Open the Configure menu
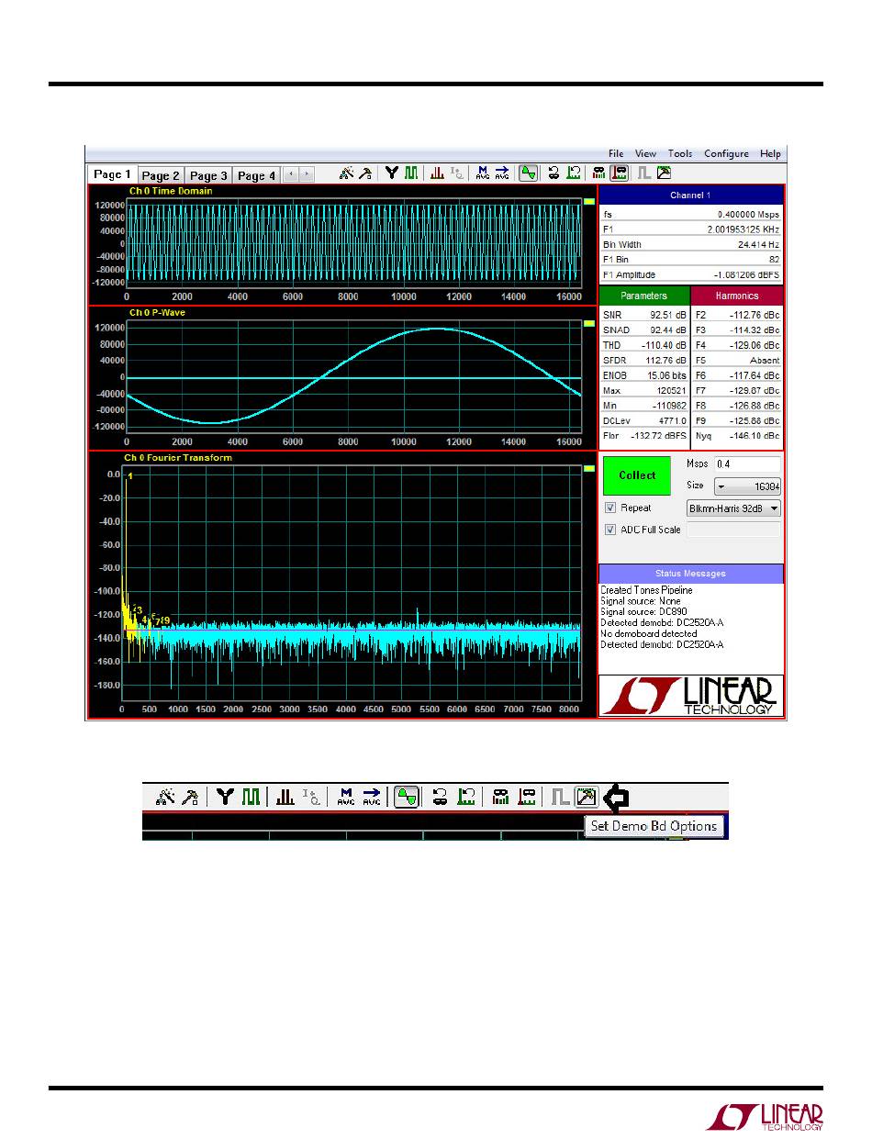 [726, 153]
